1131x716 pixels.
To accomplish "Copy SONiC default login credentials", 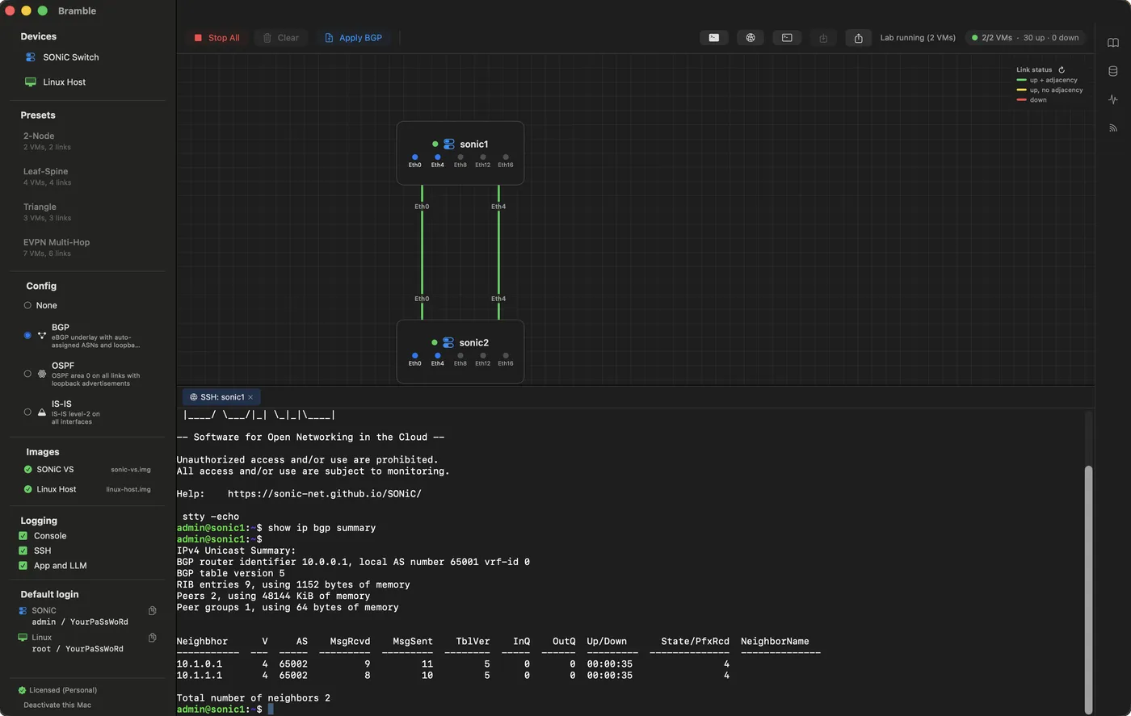I will click(152, 610).
